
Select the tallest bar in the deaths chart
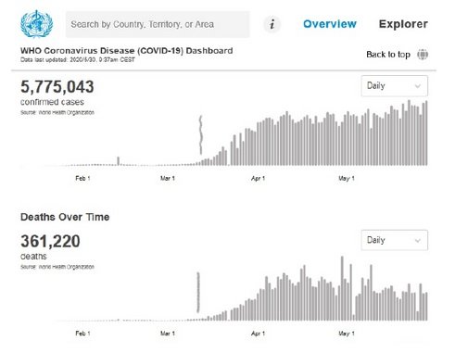pyautogui.click(x=342, y=288)
